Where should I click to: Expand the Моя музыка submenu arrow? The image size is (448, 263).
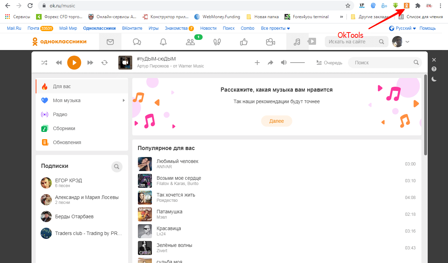124,101
